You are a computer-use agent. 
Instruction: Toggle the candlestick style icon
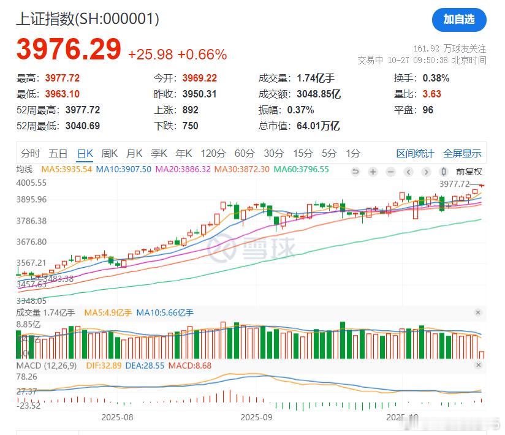pyautogui.click(x=444, y=172)
